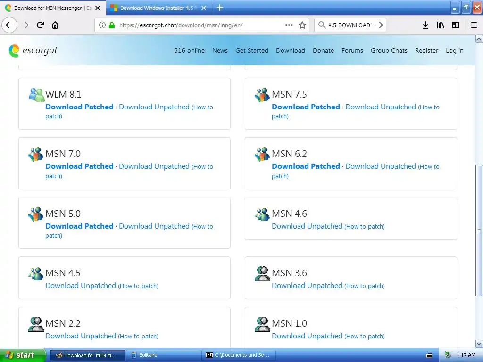Open the 7-Zip Documents and Settings taskbar window
The width and height of the screenshot is (483, 362).
[x=238, y=355]
